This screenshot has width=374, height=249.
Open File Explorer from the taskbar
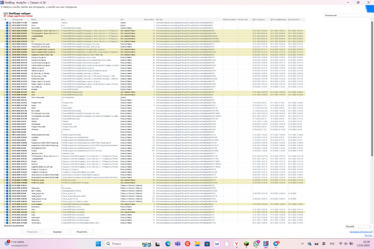197,243
